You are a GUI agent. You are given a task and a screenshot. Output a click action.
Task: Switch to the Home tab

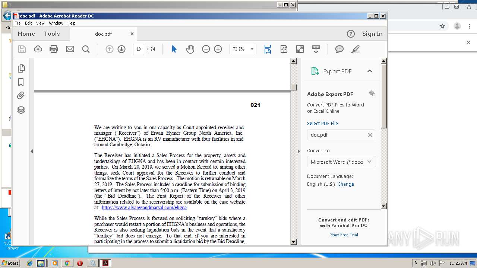tap(26, 34)
